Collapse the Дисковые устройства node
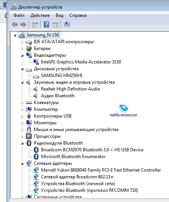 pos(22,69)
